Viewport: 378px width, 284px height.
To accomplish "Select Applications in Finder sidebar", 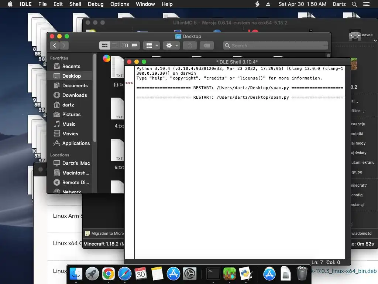I will pyautogui.click(x=69, y=143).
